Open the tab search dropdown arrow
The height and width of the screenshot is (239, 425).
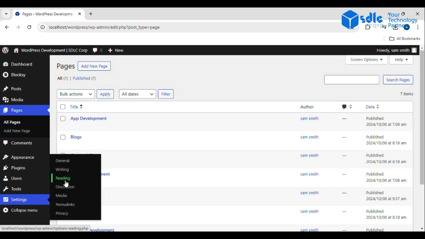point(6,14)
